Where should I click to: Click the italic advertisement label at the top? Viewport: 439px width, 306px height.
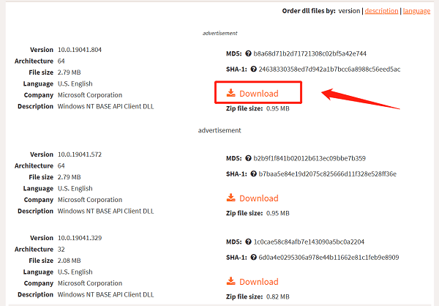pyautogui.click(x=219, y=33)
